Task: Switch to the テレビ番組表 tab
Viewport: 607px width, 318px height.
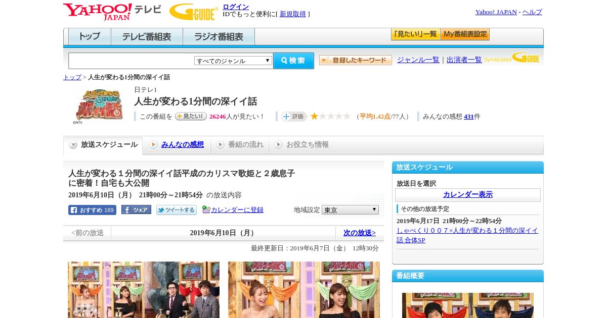Action: click(147, 37)
